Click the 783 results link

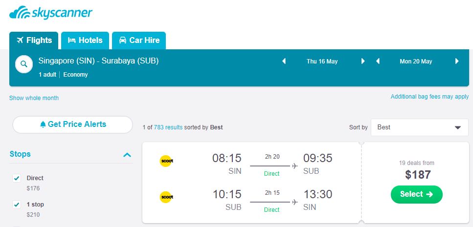tap(168, 127)
